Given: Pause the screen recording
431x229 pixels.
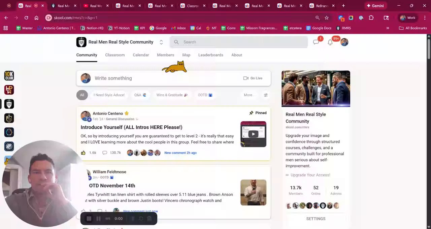Looking at the screenshot, I should (x=98, y=219).
